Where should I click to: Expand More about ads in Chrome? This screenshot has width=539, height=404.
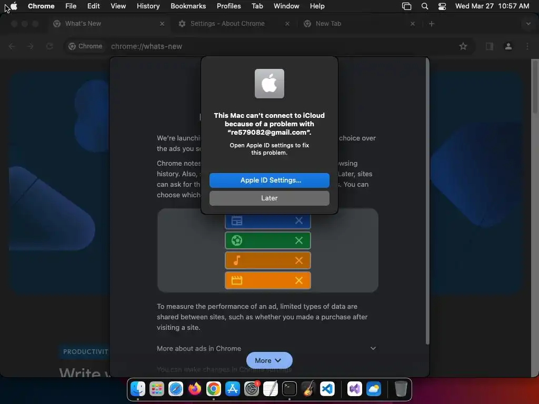[x=266, y=348]
